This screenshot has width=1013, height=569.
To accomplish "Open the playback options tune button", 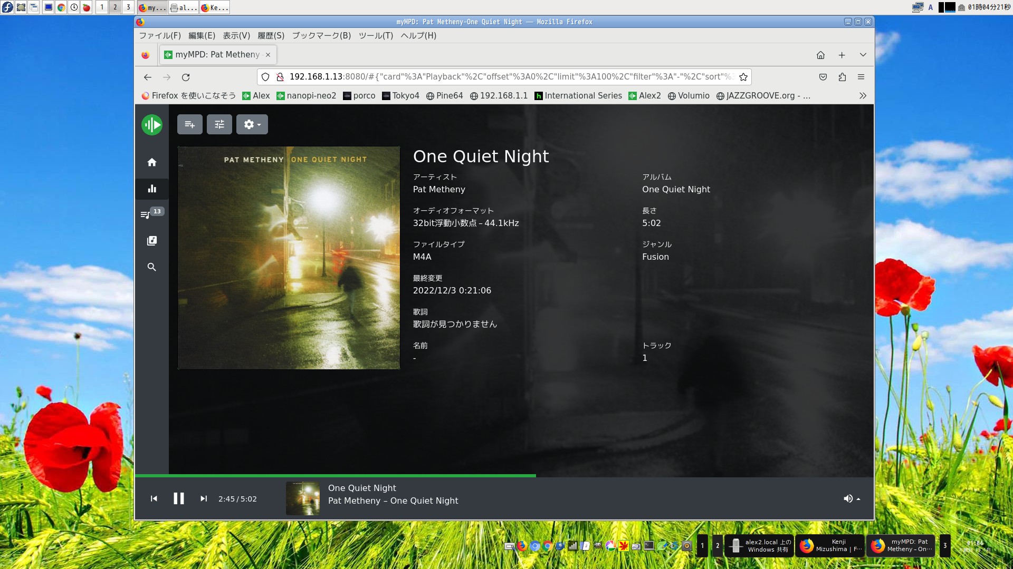I will (219, 124).
